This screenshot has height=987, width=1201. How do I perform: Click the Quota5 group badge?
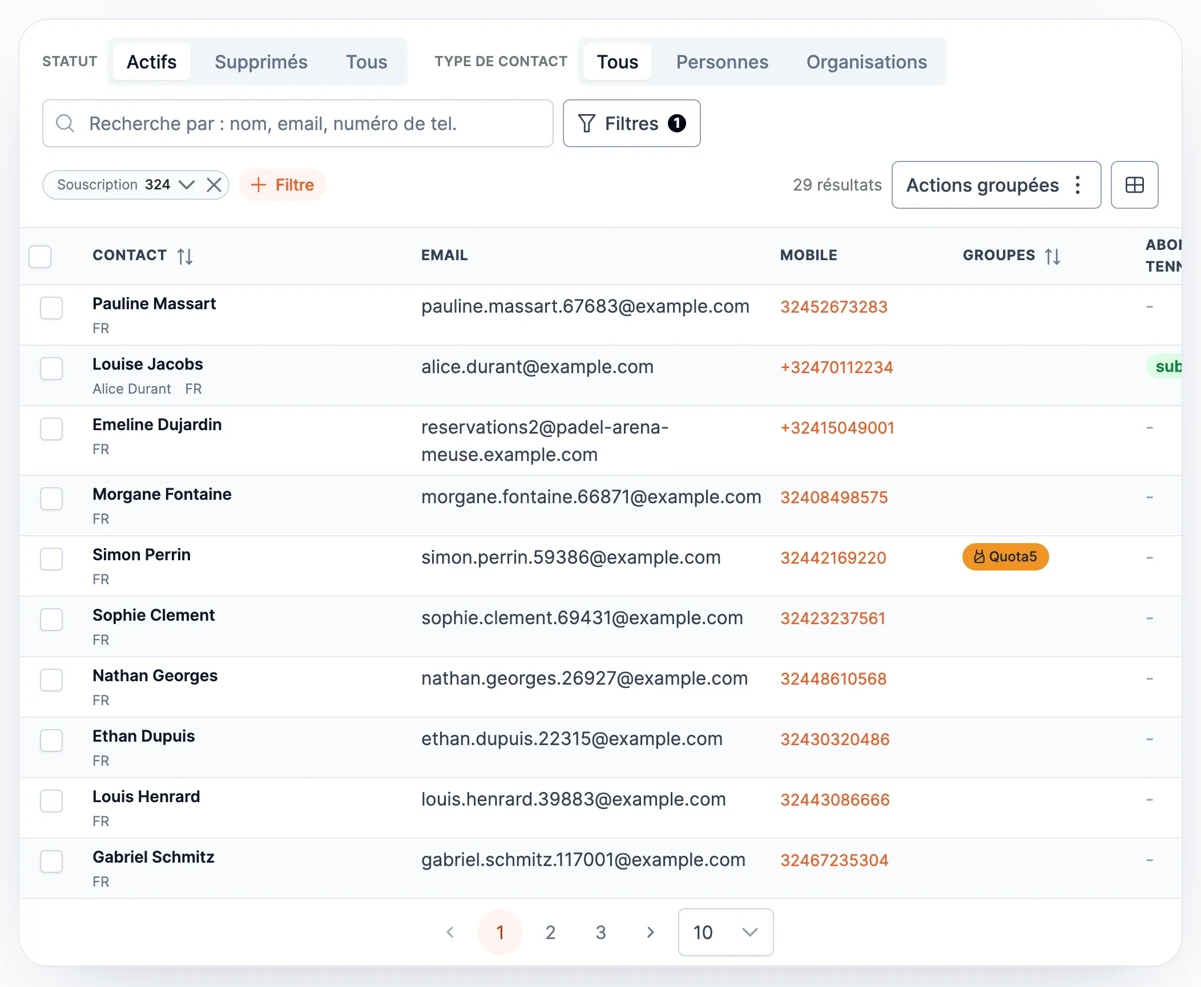point(1005,557)
